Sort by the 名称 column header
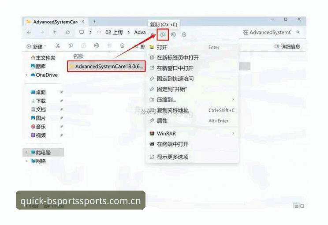Image resolution: width=328 pixels, height=225 pixels. (78, 56)
